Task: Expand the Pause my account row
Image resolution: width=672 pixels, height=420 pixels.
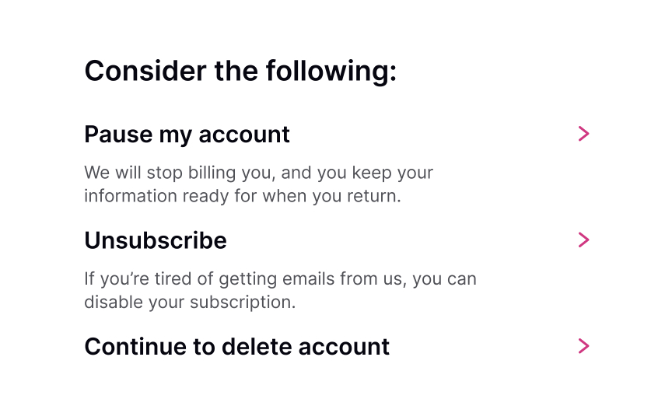Action: pyautogui.click(x=584, y=134)
